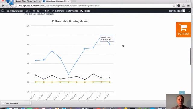Reload the page with refresh icon
This screenshot has height=109, width=193.
[x=11, y=5]
